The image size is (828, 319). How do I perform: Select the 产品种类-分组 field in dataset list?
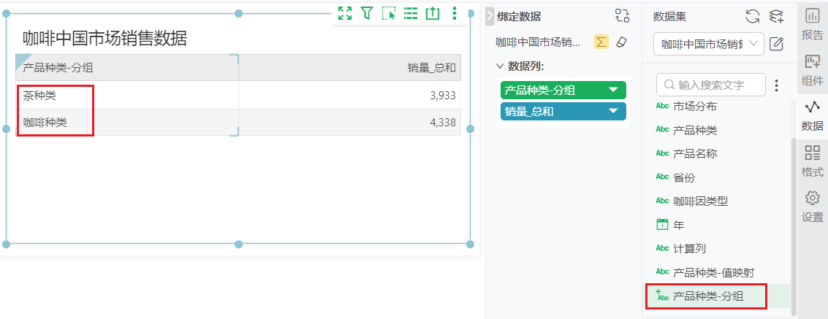click(x=718, y=296)
